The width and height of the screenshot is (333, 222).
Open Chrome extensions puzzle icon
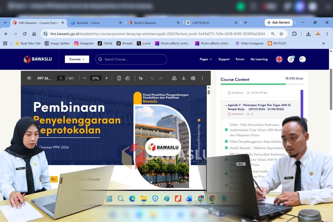pos(294,34)
